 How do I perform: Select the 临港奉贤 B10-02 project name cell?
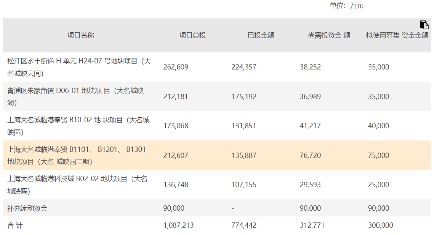click(78, 126)
